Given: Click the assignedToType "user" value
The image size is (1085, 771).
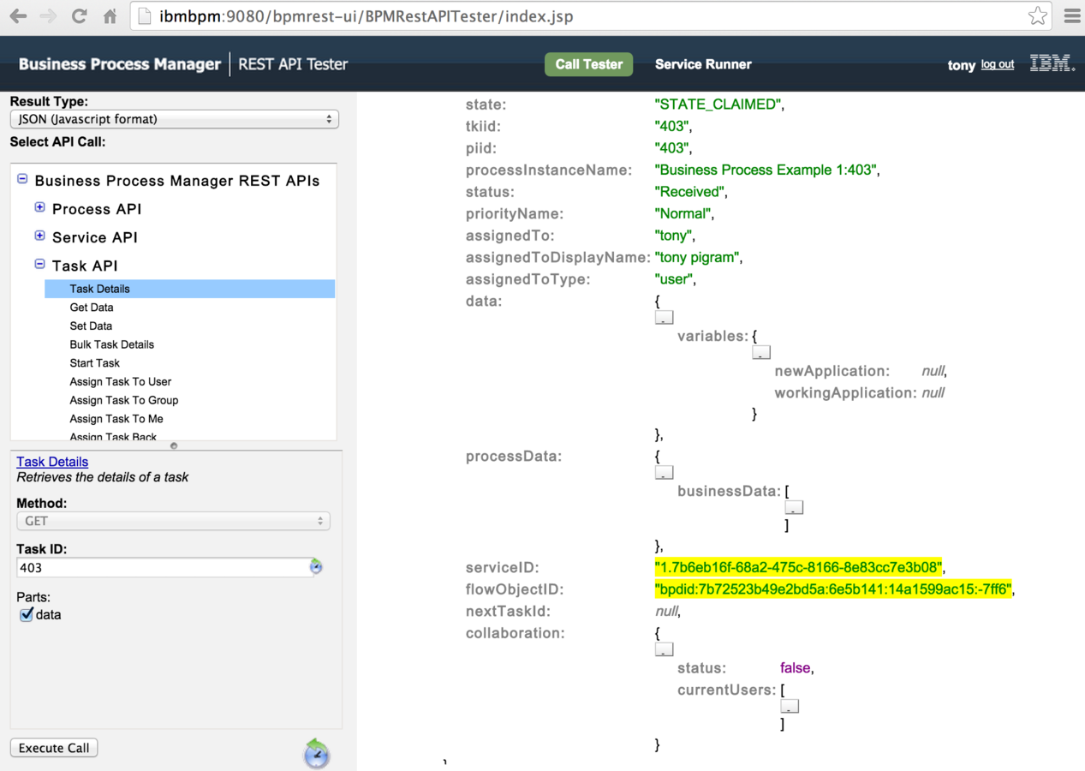Looking at the screenshot, I should pos(674,279).
